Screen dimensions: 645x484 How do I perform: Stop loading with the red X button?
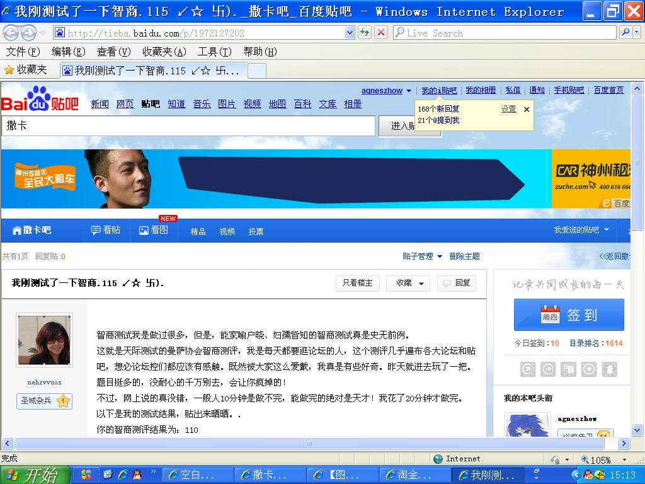pyautogui.click(x=381, y=33)
